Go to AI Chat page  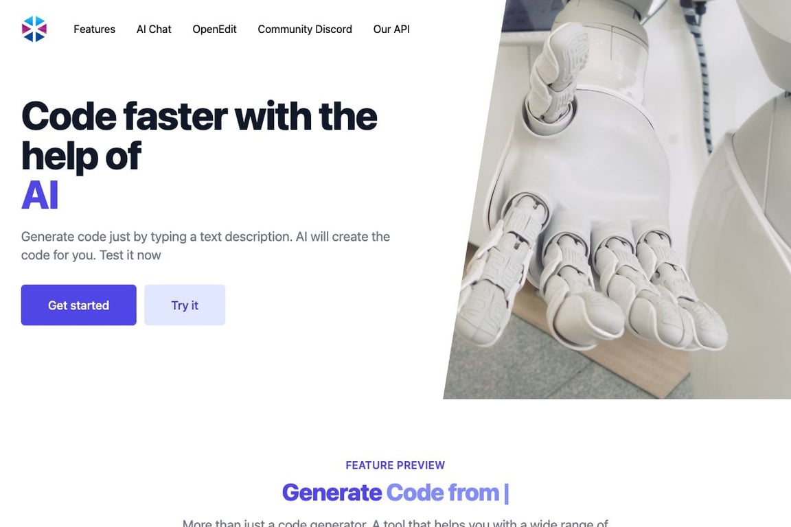pyautogui.click(x=154, y=30)
